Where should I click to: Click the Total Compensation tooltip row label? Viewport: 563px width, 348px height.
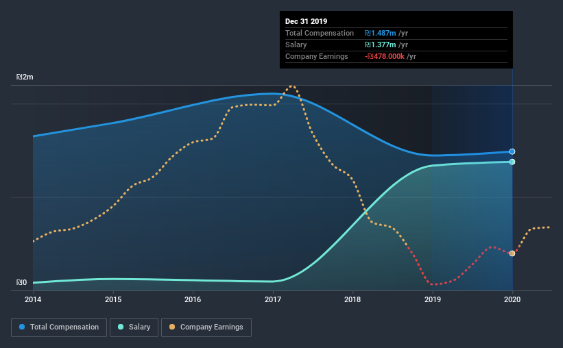320,33
